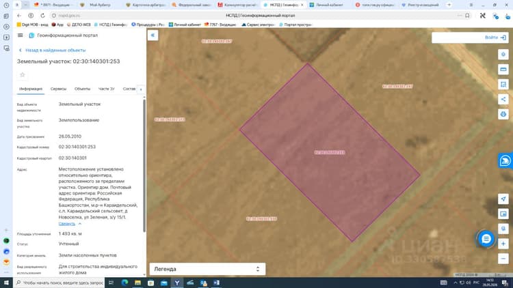Open the new browser tab plus button
The height and width of the screenshot is (288, 513).
[449, 5]
